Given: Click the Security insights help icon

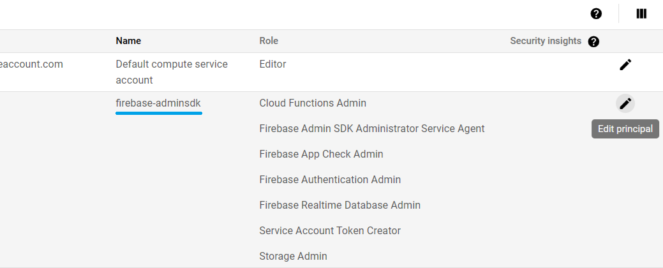Looking at the screenshot, I should [x=593, y=41].
